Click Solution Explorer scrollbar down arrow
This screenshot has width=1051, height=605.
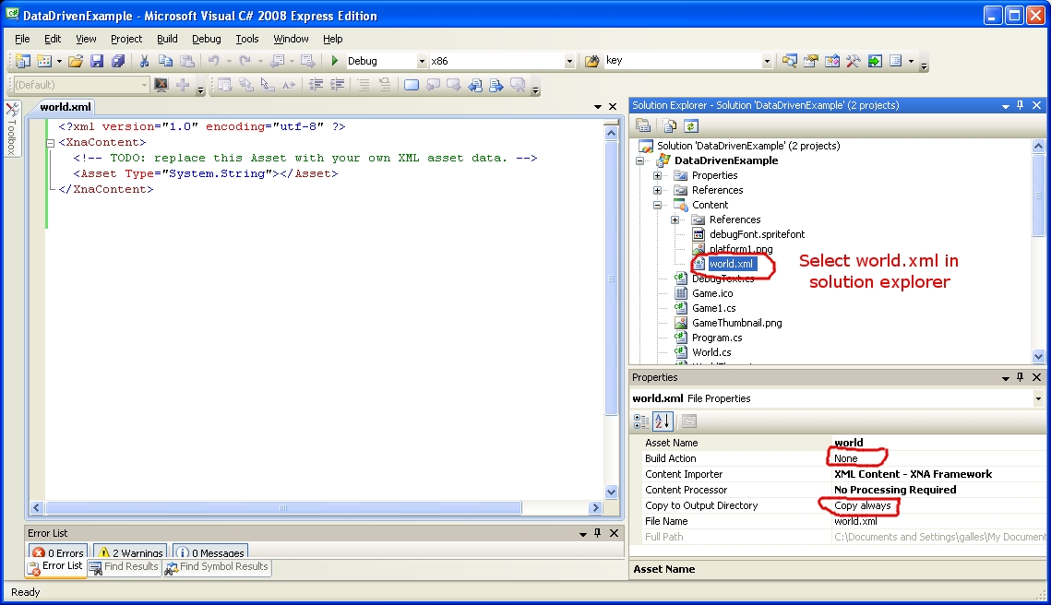[x=1038, y=356]
